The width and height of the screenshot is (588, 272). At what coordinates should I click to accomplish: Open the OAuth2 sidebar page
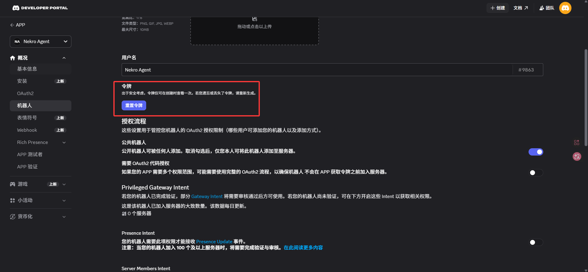tap(25, 94)
